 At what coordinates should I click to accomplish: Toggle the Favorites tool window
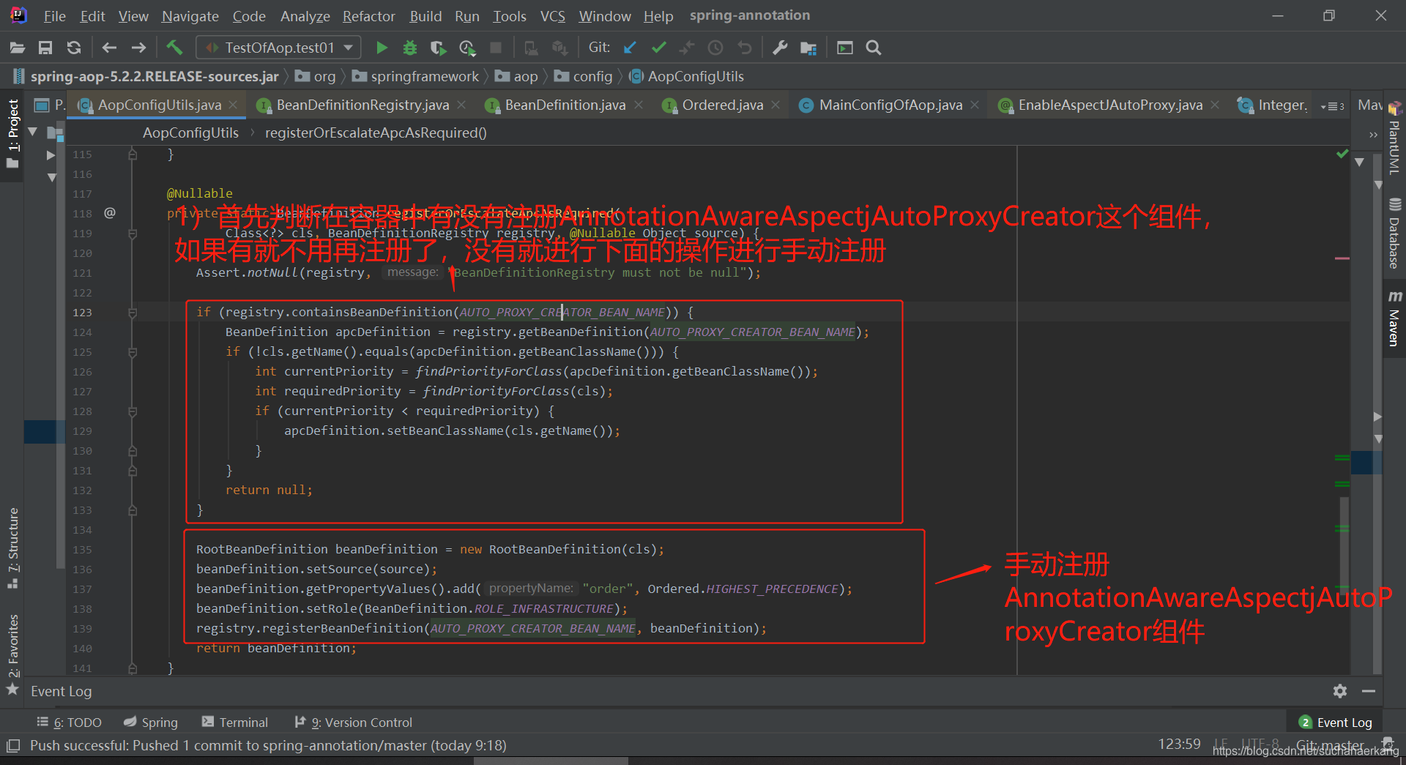tap(12, 654)
